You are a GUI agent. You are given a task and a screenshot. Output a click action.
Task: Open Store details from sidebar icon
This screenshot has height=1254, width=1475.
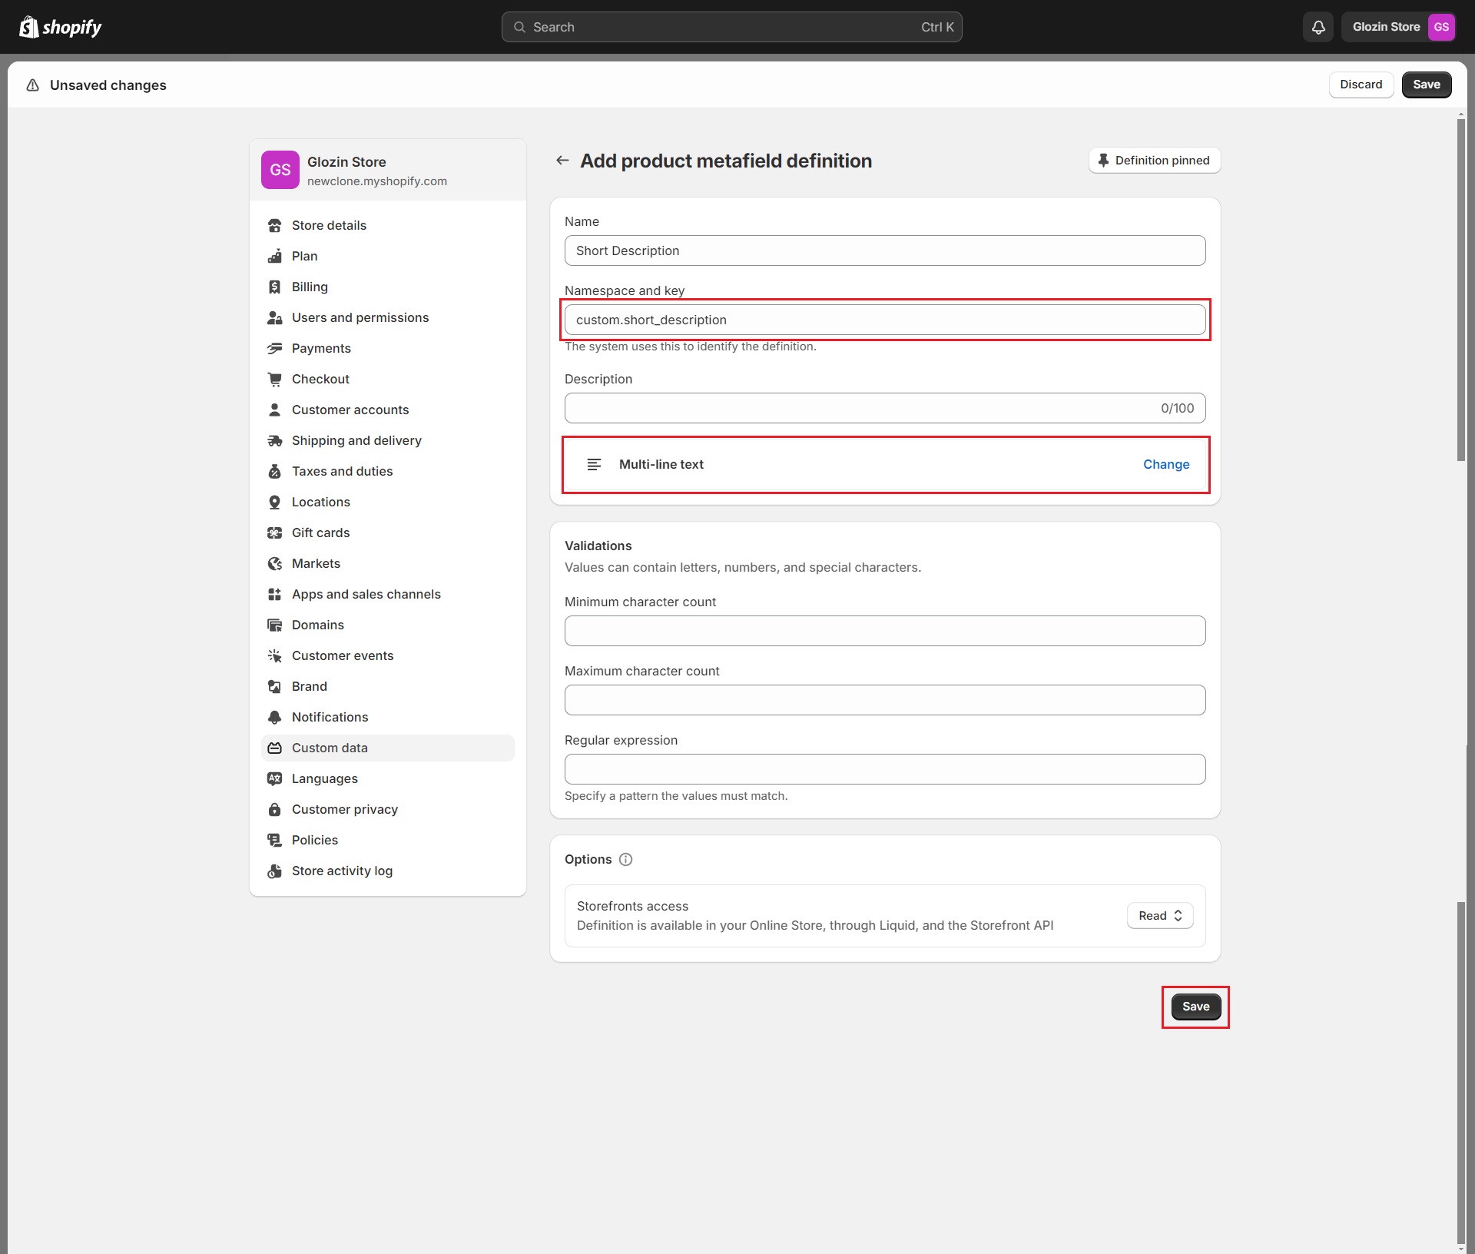coord(274,225)
